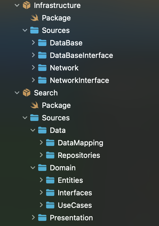Select the Repositories label
159x226 pixels.
(79, 156)
